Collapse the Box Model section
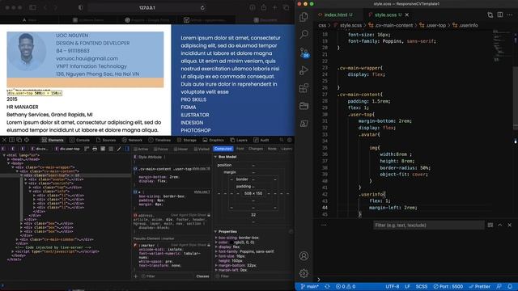Screen dimensions: 518x291 (215, 157)
